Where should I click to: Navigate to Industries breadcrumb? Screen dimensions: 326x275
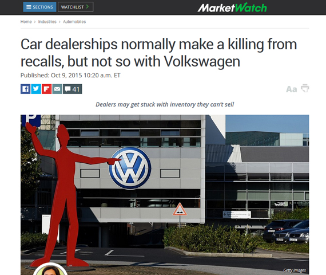47,22
